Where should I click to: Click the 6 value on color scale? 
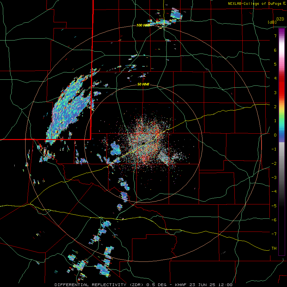(x=275, y=50)
